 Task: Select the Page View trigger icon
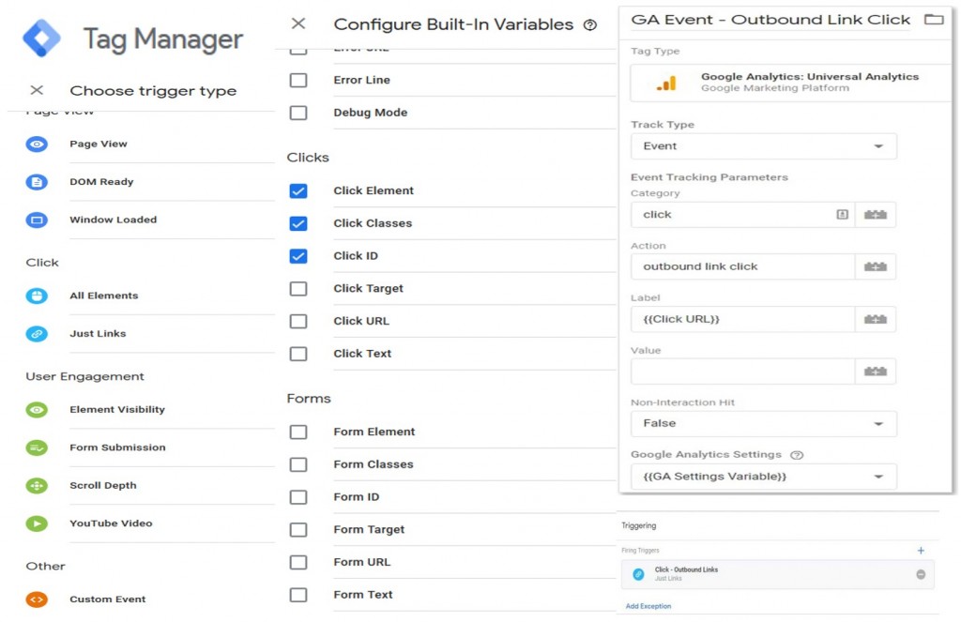(37, 144)
